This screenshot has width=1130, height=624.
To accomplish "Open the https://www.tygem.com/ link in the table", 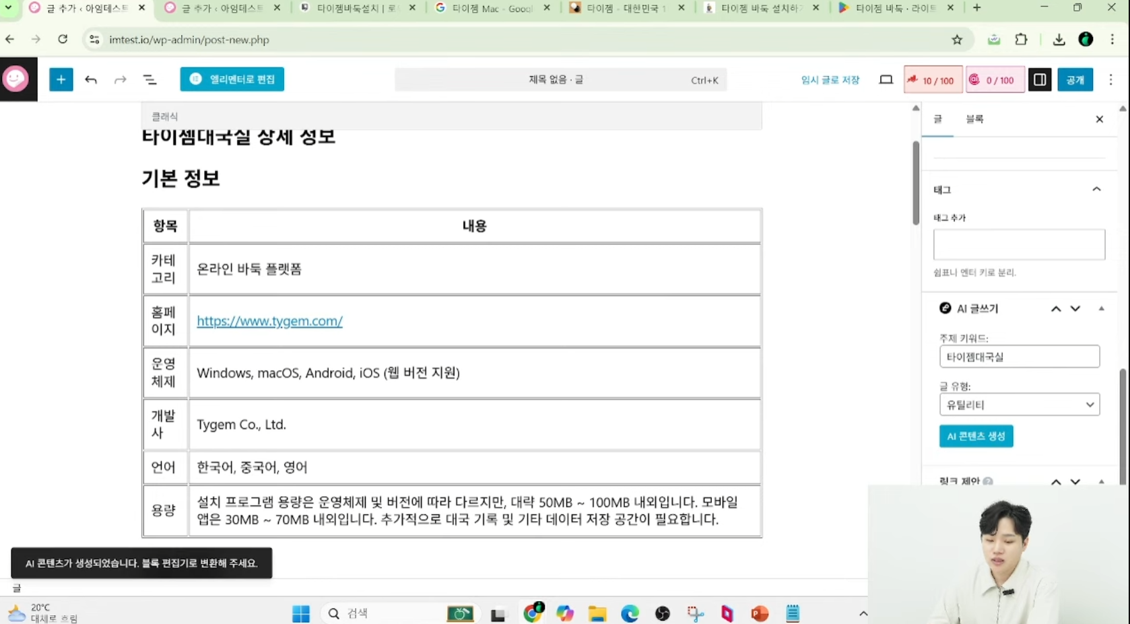I will [269, 321].
